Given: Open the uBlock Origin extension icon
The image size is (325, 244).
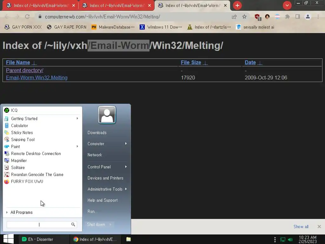Looking at the screenshot, I should point(257,17).
